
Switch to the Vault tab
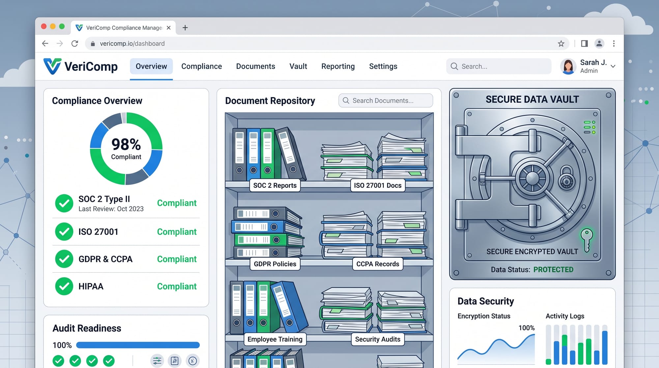(298, 66)
